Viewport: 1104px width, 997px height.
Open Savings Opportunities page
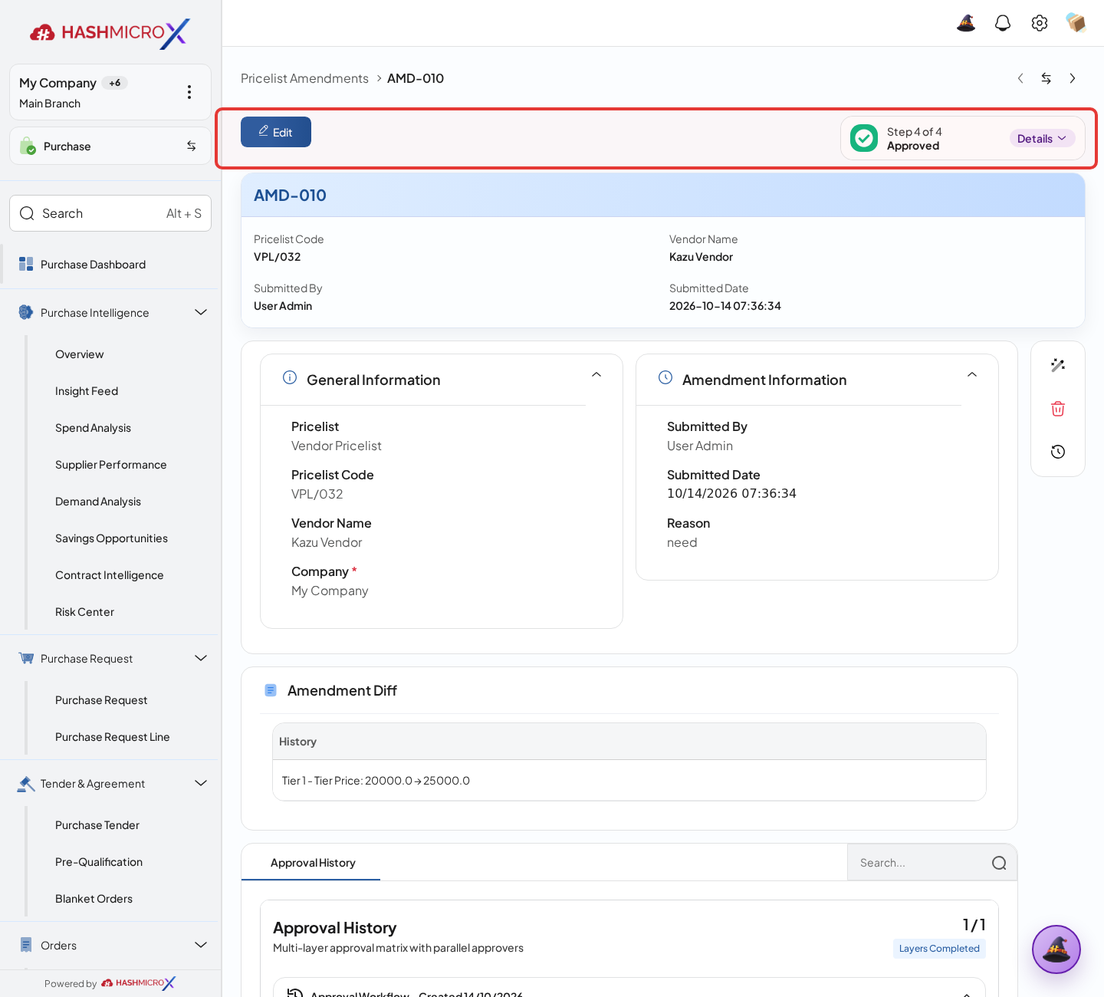(111, 538)
